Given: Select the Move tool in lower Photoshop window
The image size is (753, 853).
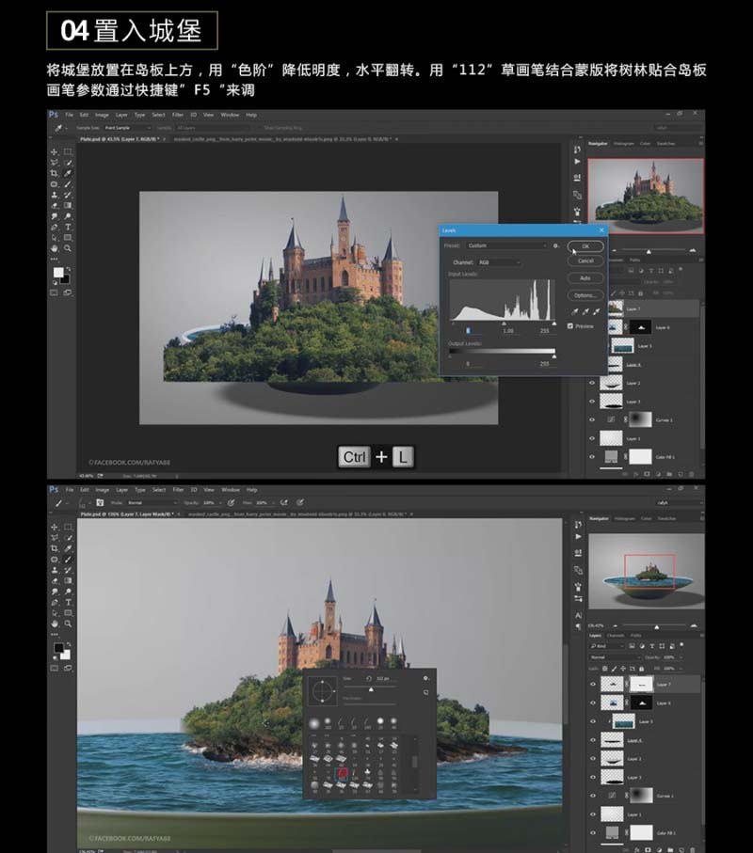Looking at the screenshot, I should click(x=54, y=528).
